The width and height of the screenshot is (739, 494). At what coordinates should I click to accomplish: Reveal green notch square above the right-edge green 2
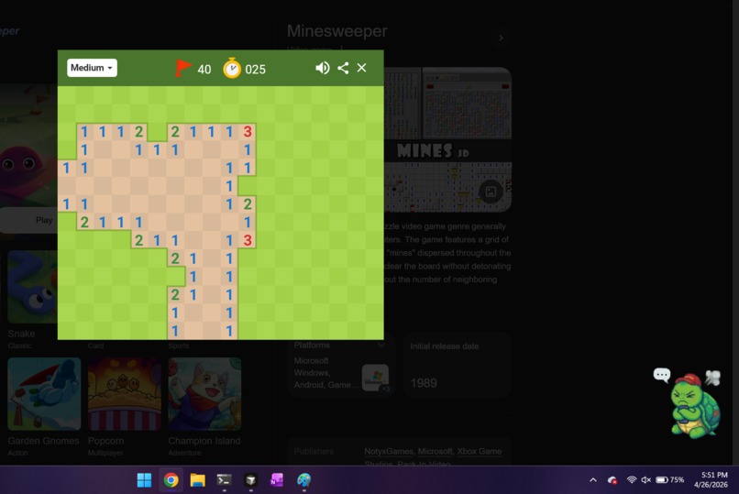pyautogui.click(x=248, y=186)
